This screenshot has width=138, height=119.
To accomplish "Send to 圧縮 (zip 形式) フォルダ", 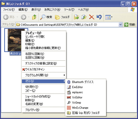I will pos(86,113).
